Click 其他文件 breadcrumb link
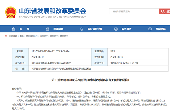This screenshot has width=170, height=110. pos(64,36)
